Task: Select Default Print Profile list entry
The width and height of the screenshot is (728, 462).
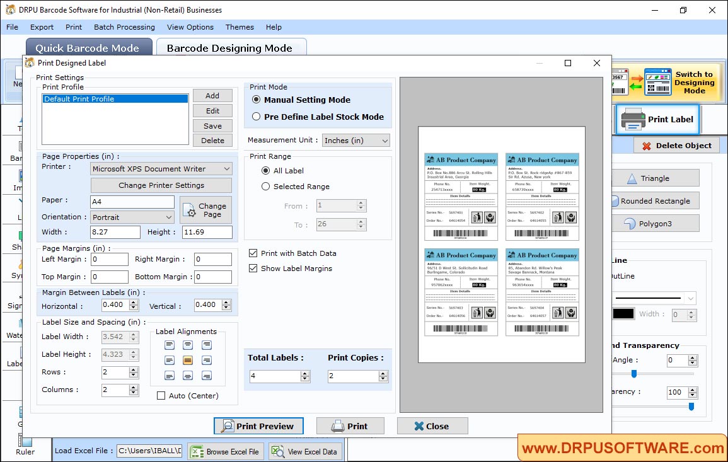Action: 115,99
